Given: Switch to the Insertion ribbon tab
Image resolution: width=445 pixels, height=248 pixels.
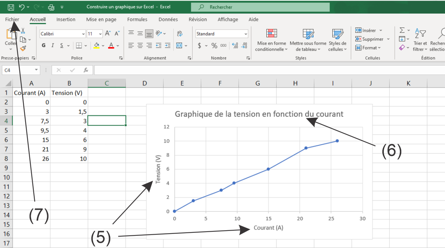Looking at the screenshot, I should pos(66,19).
